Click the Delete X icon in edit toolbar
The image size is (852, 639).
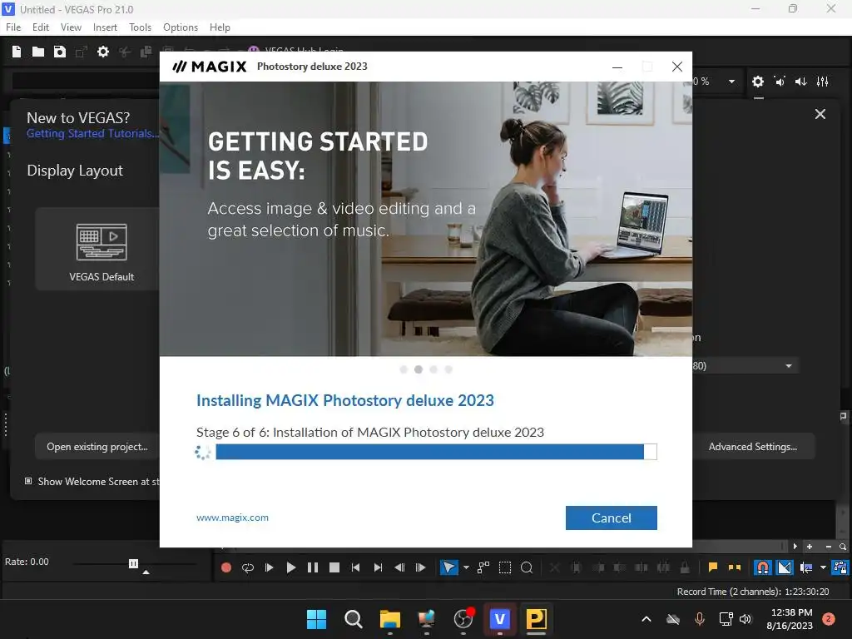pos(554,567)
